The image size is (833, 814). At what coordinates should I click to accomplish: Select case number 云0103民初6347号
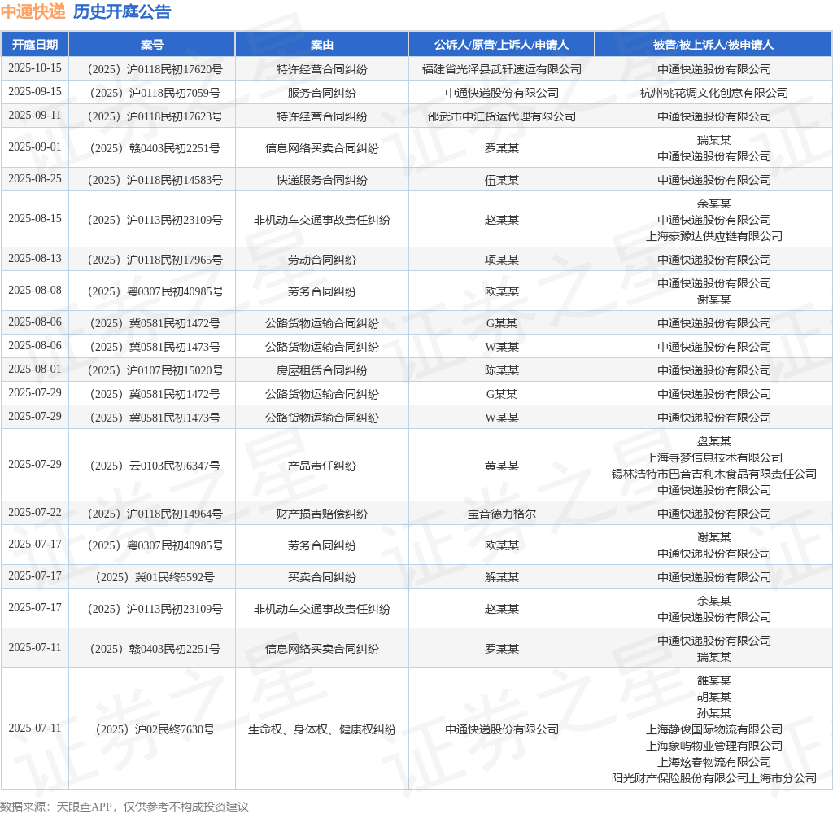pyautogui.click(x=155, y=466)
